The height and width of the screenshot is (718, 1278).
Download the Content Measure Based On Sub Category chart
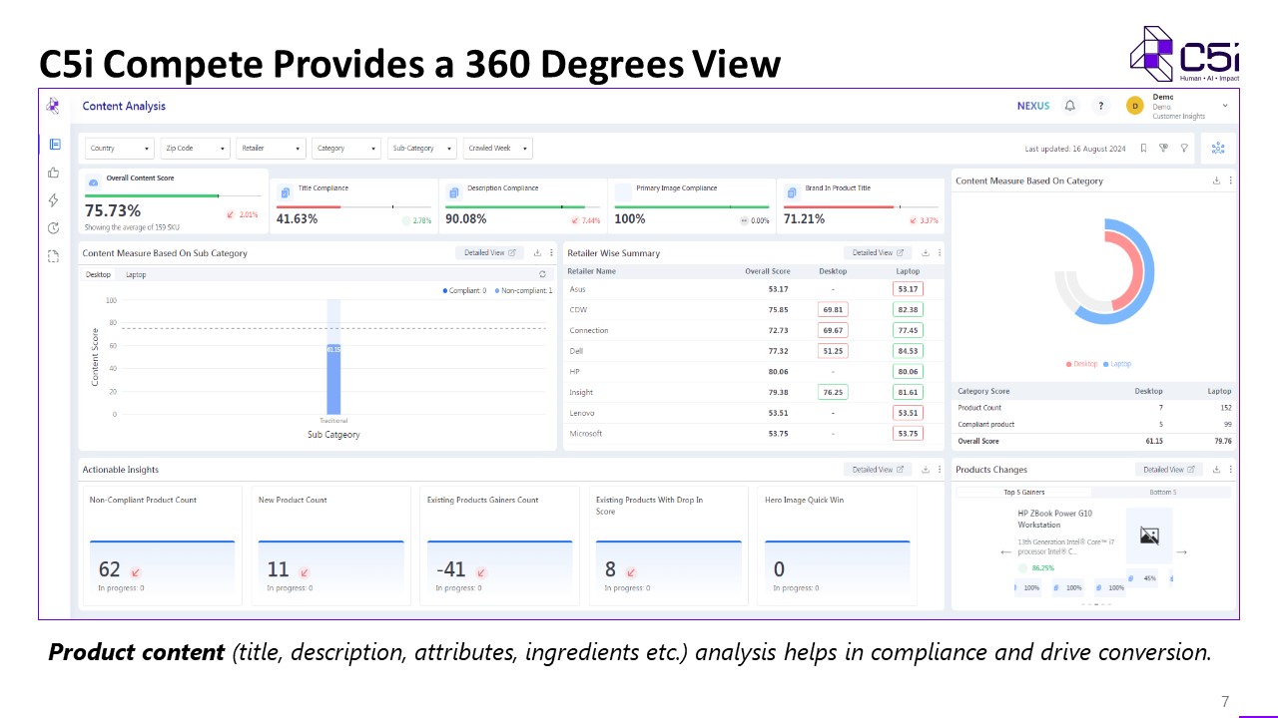[x=537, y=253]
